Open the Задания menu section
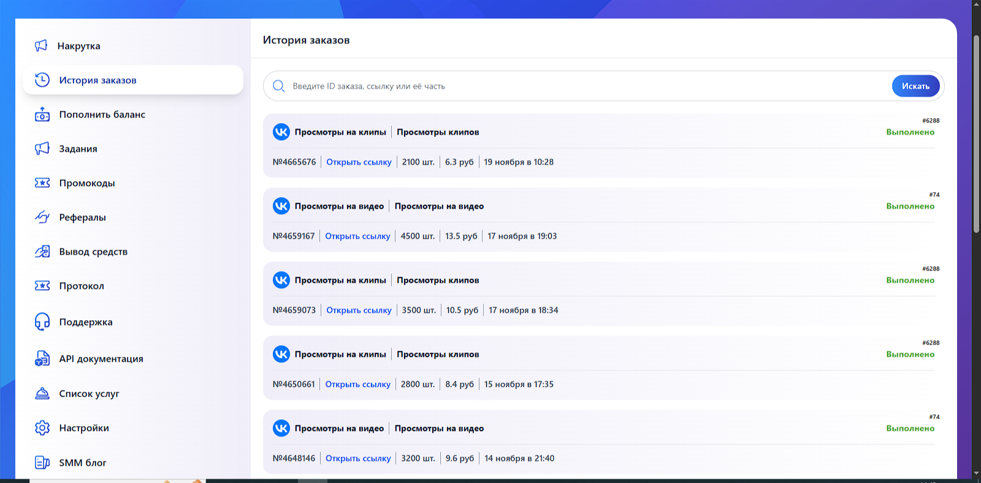 tap(78, 149)
